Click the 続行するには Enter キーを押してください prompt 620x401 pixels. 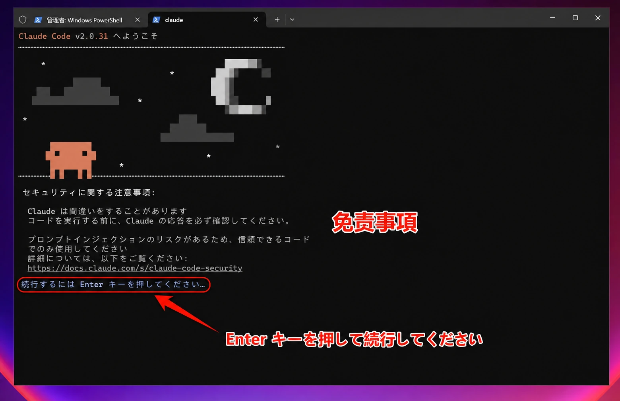(113, 284)
